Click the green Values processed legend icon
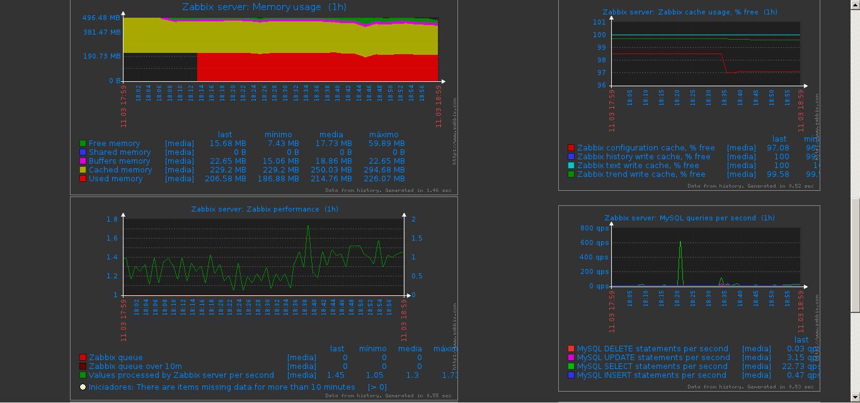Viewport: 860px width, 403px height. [83, 375]
